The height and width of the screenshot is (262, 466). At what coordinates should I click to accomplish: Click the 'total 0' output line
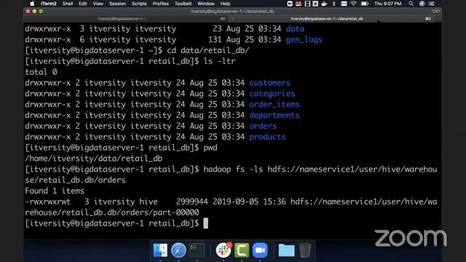[x=41, y=72]
